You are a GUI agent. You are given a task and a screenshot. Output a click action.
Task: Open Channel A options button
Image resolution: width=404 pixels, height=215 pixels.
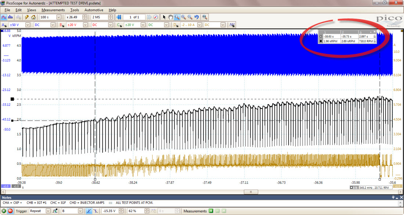coord(4,25)
